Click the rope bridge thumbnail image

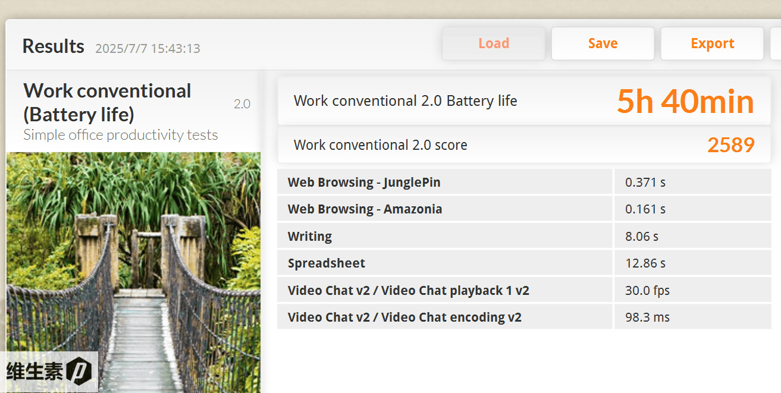133,272
